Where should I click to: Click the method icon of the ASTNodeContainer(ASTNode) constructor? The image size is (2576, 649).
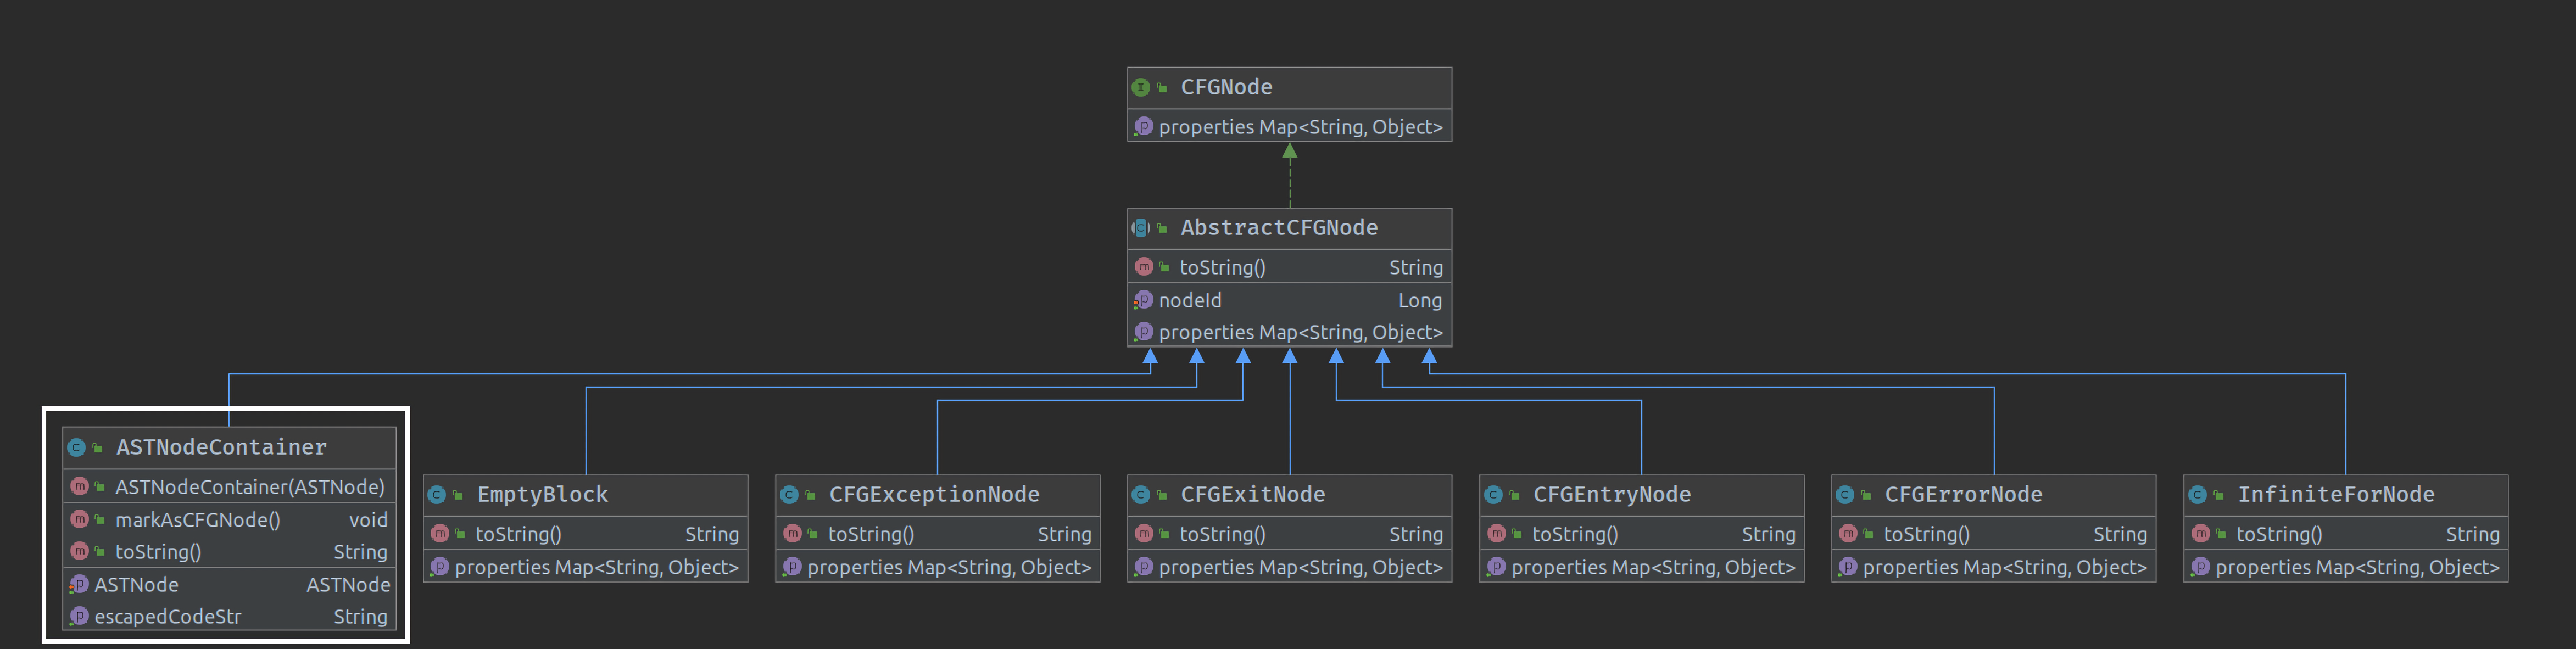tap(80, 487)
